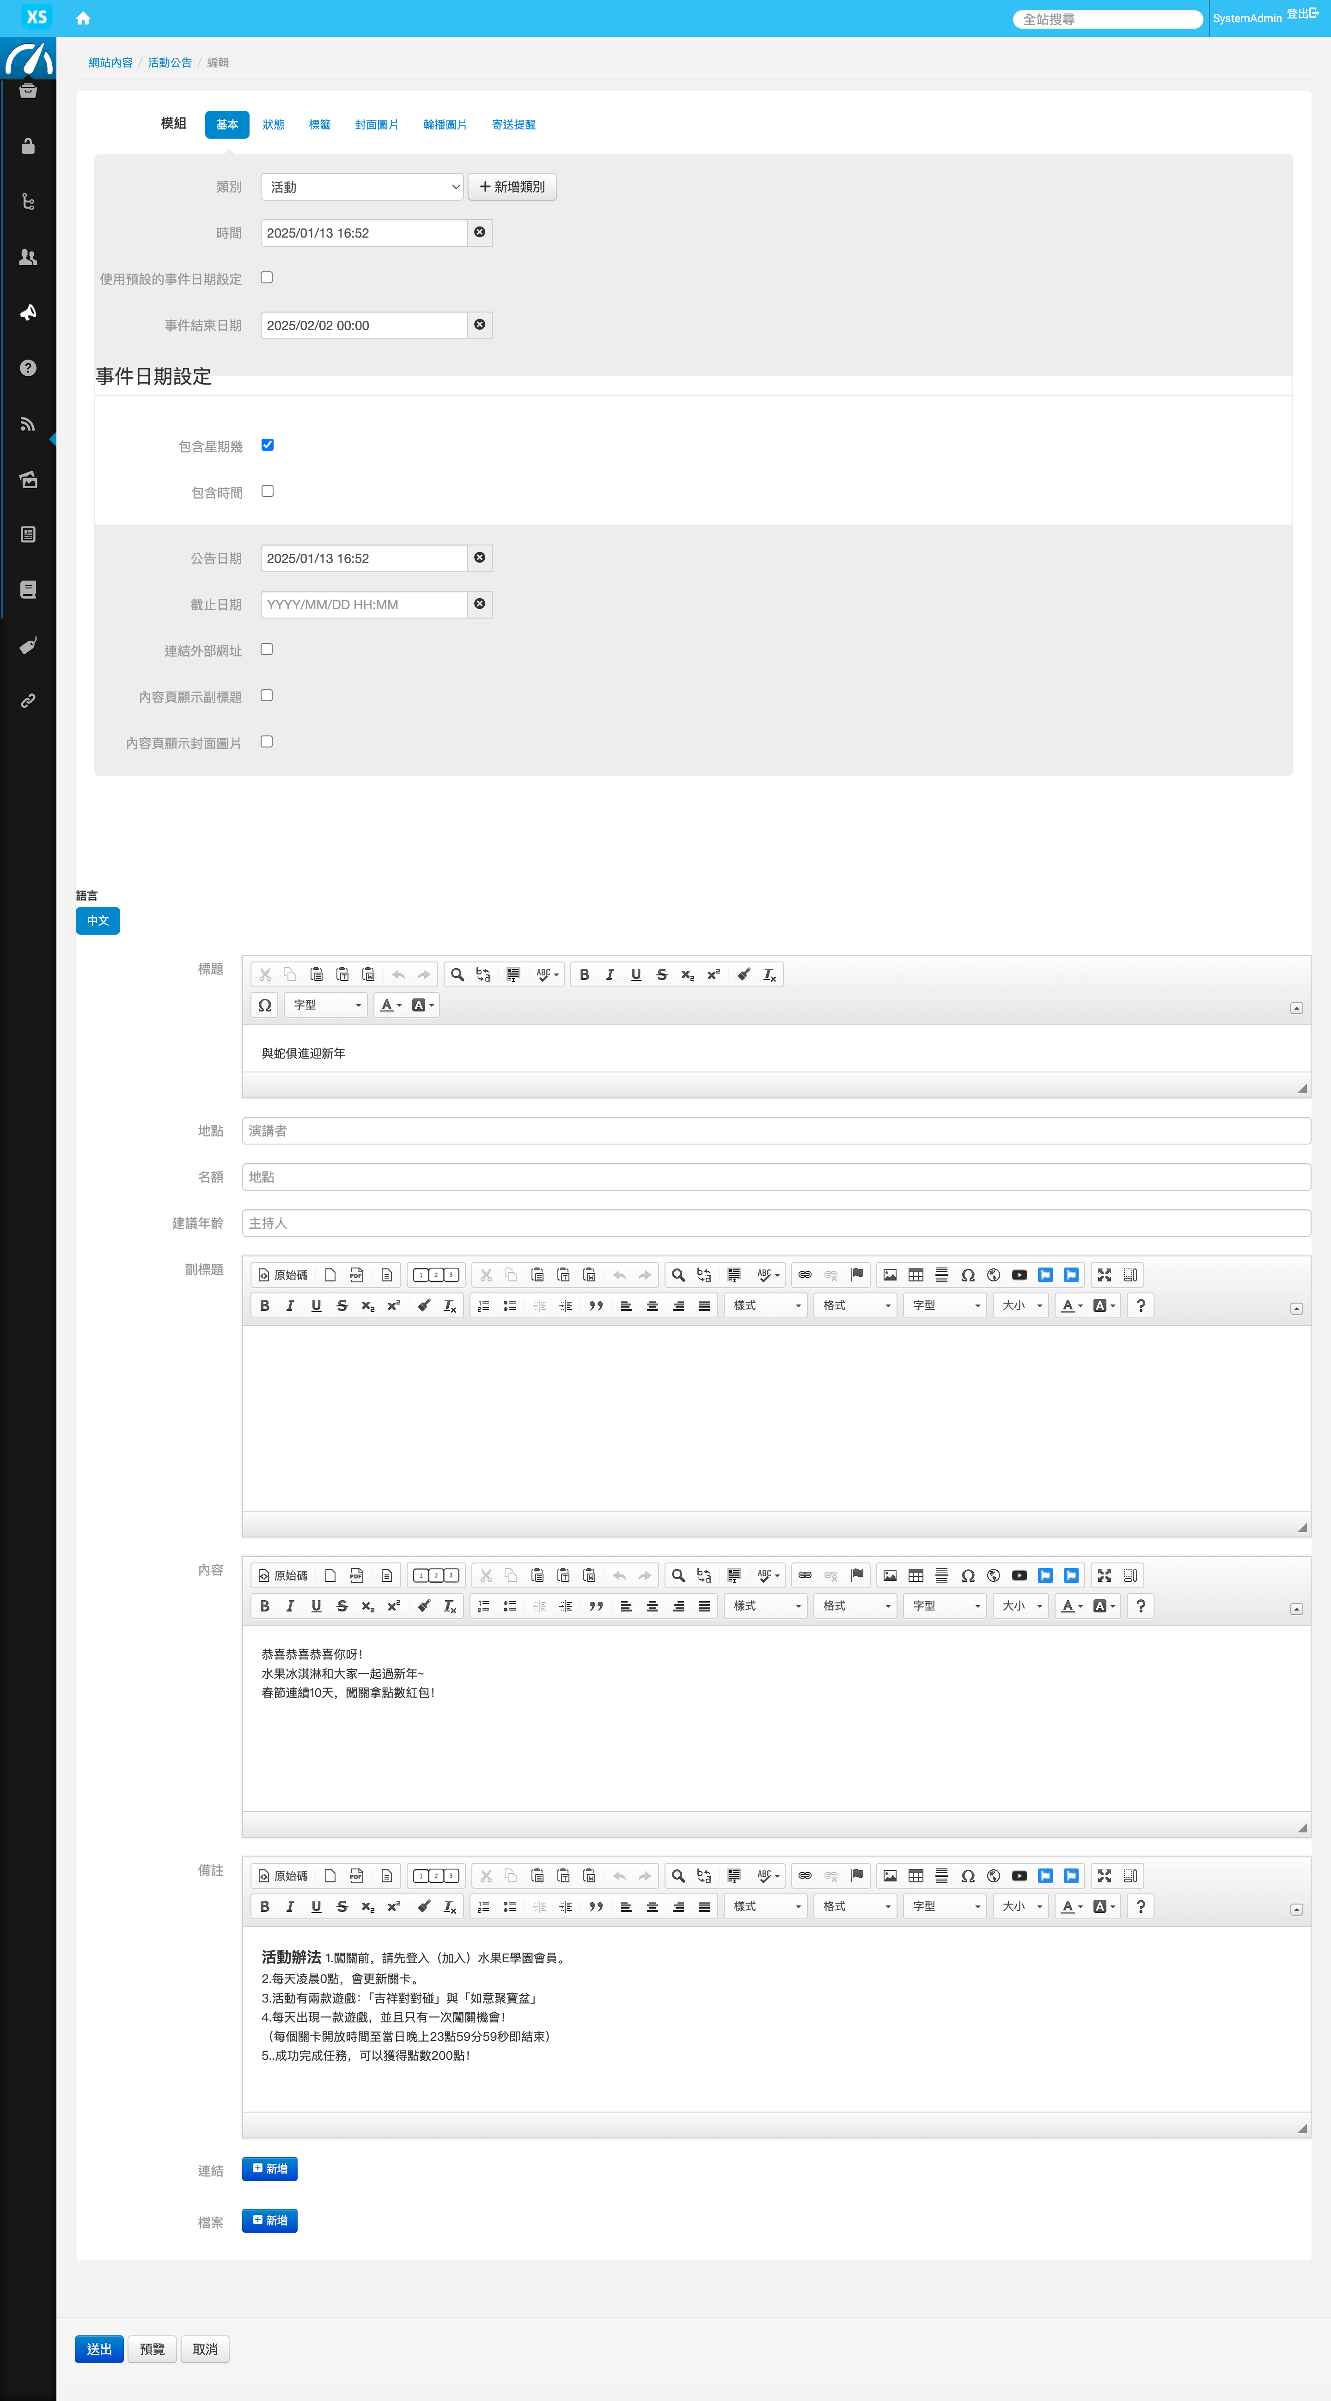Insert image in the 副標題 editor
This screenshot has width=1331, height=2401.
pos(890,1275)
